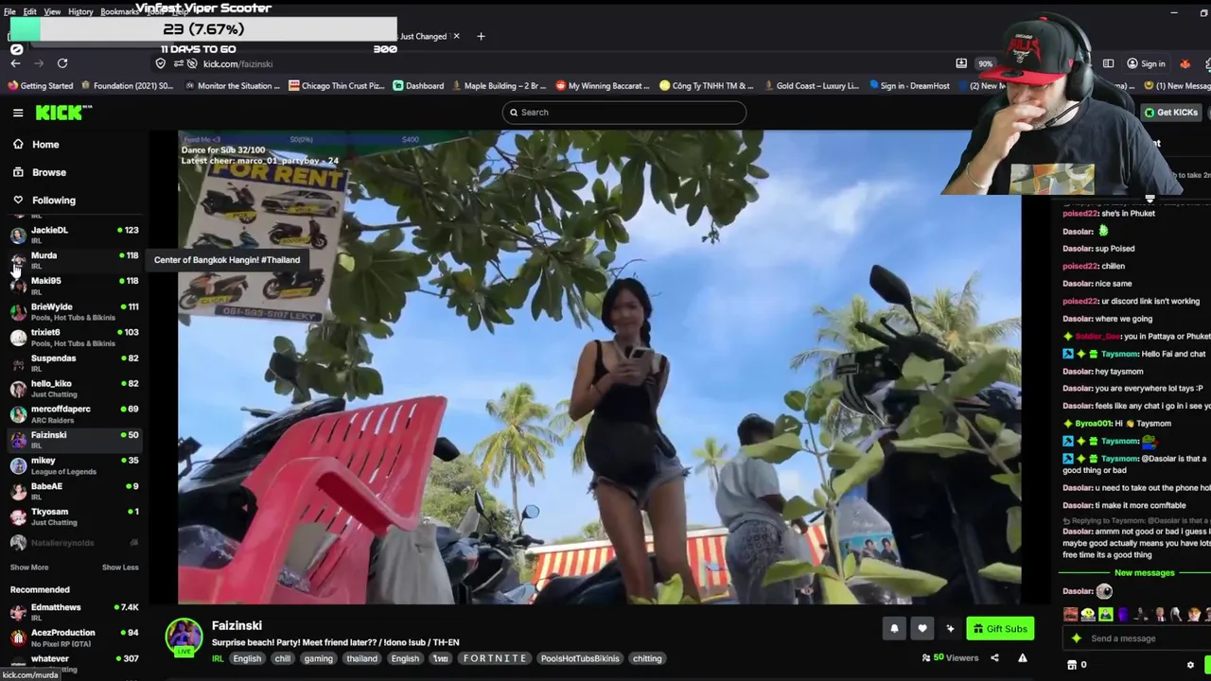Click the PoolsHotTubsBikinis tag
This screenshot has width=1211, height=681.
[x=580, y=659]
